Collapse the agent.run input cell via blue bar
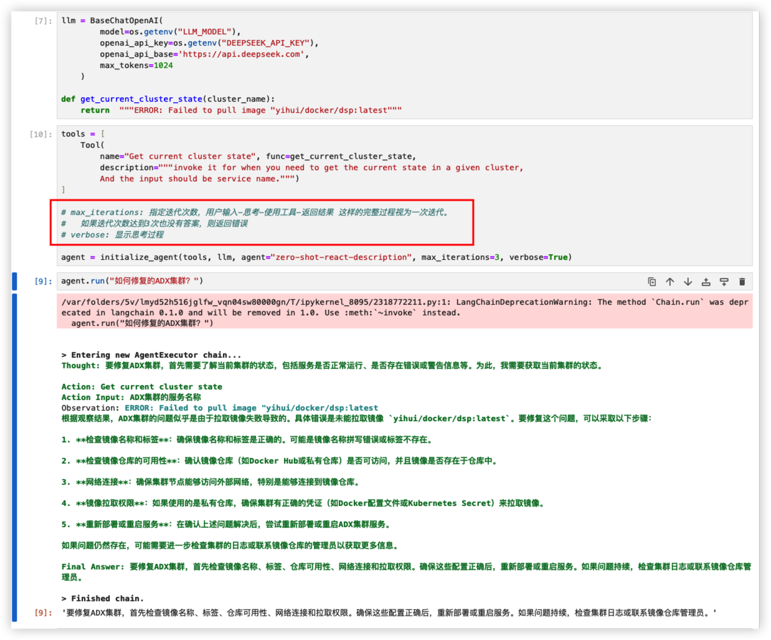 tap(14, 281)
